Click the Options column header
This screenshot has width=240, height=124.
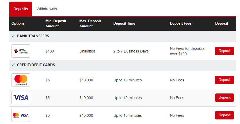click(18, 24)
